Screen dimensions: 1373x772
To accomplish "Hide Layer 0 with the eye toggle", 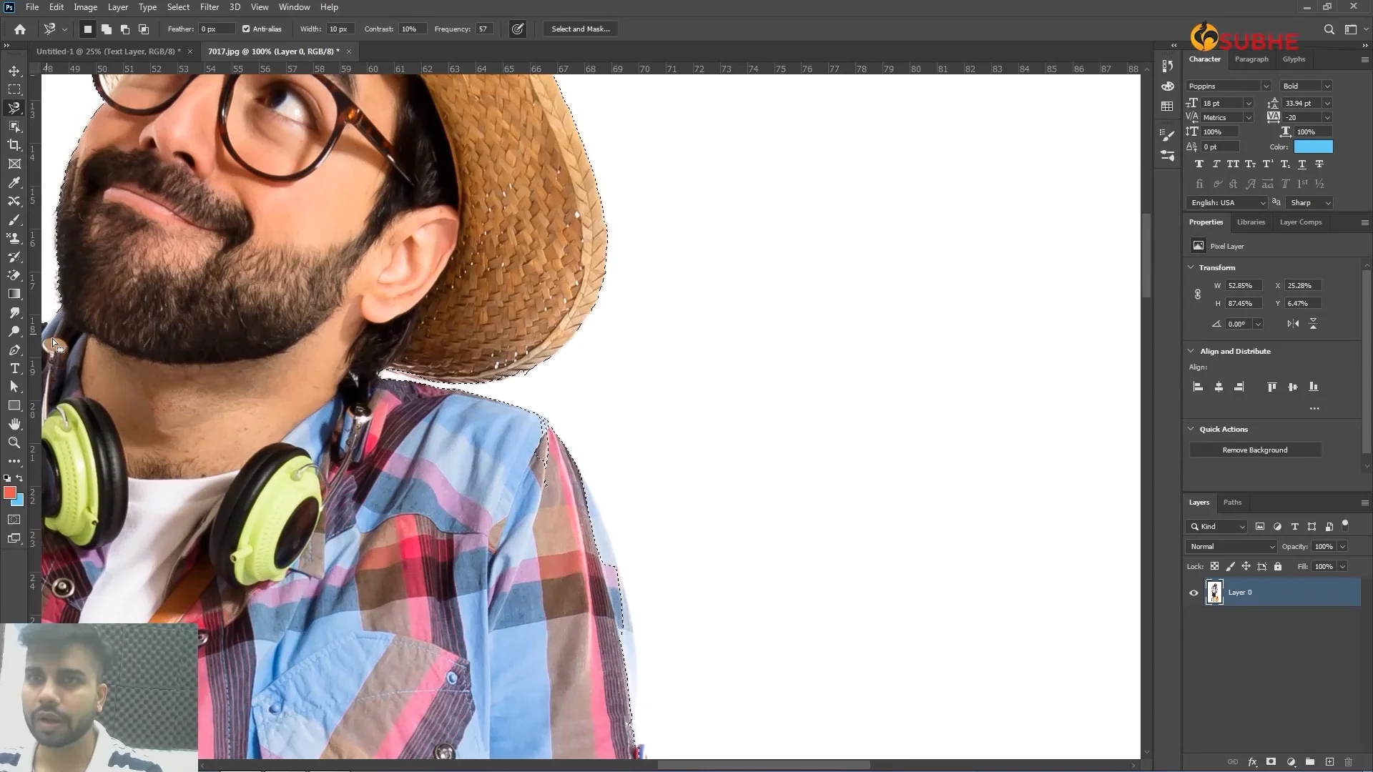I will click(x=1193, y=593).
